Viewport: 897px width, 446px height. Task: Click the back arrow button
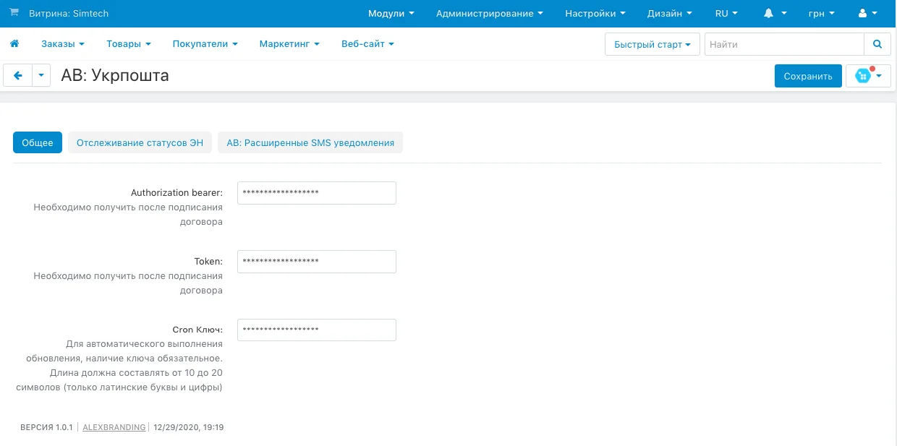[x=18, y=75]
